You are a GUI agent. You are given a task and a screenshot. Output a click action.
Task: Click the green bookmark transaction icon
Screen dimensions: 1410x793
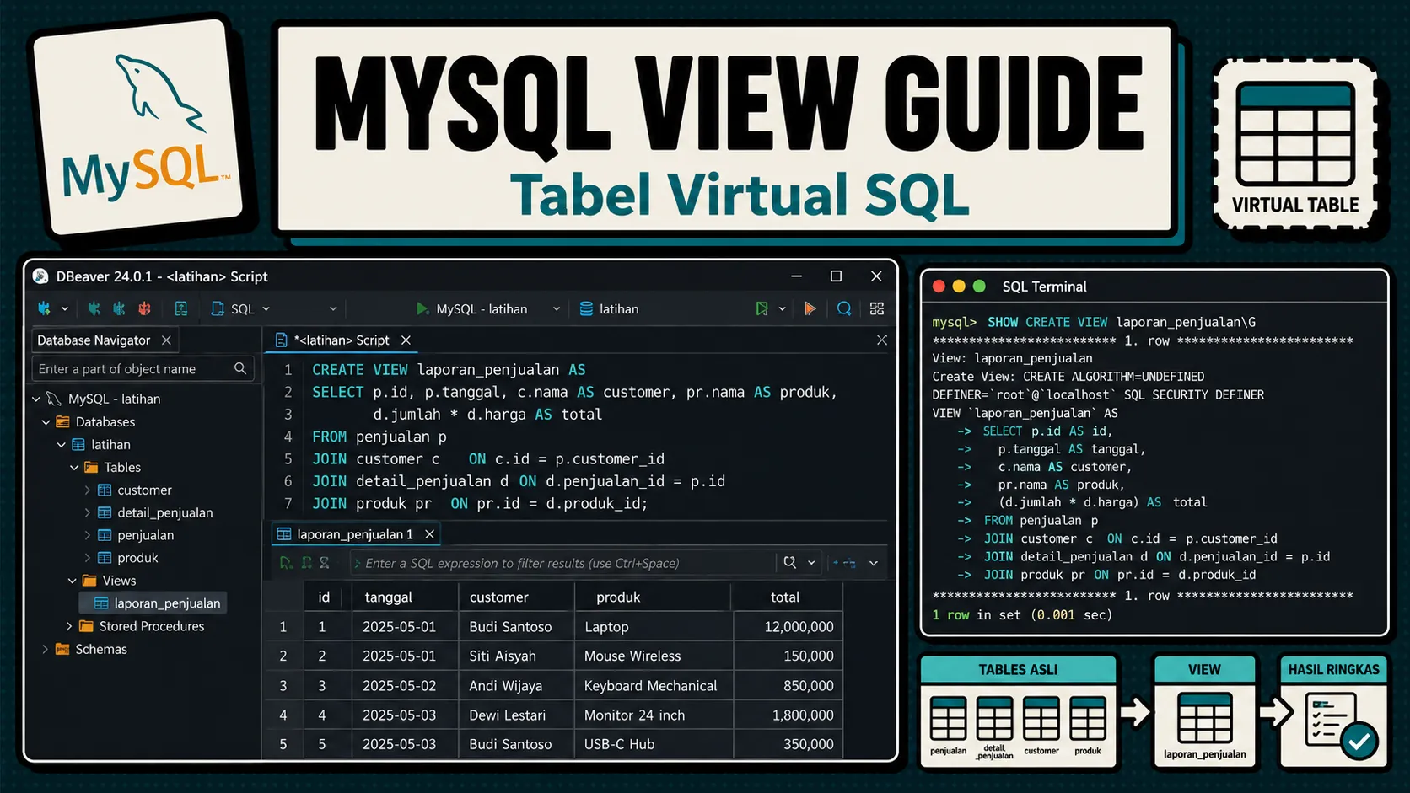pos(762,309)
